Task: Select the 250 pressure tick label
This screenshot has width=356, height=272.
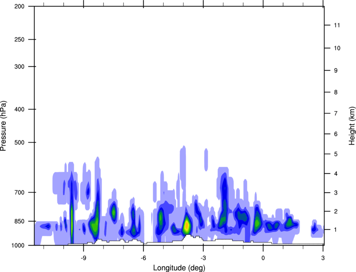Action: [x=19, y=39]
